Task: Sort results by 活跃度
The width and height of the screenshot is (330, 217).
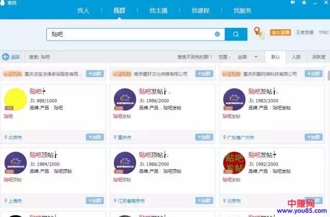Action: tap(318, 57)
